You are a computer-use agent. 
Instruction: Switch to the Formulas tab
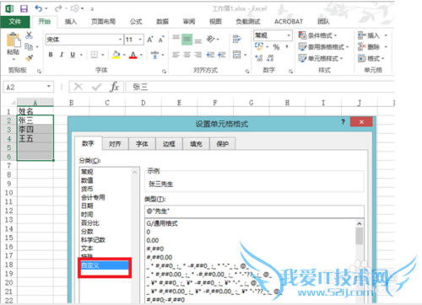[136, 22]
